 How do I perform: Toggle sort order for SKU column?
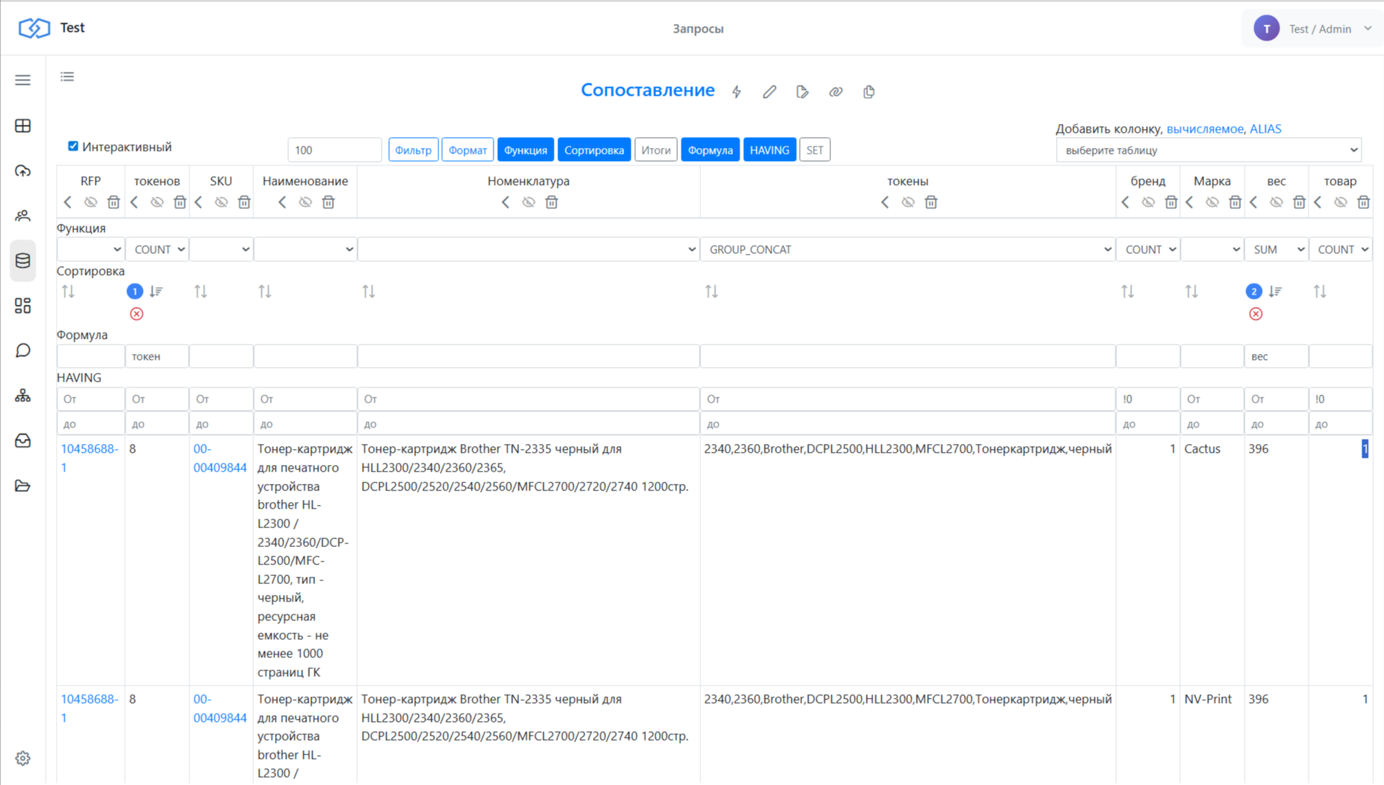coord(201,292)
